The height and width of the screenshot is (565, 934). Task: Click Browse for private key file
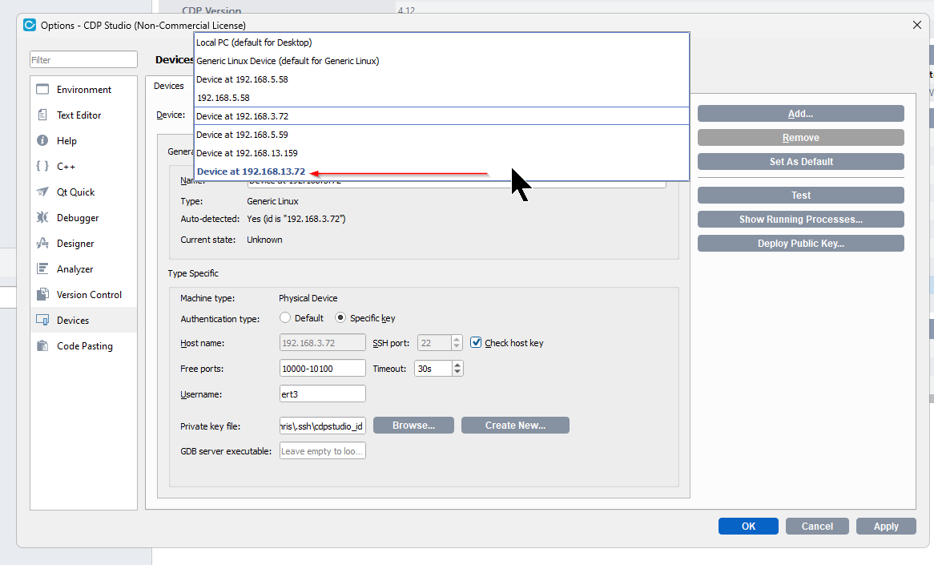(x=413, y=425)
